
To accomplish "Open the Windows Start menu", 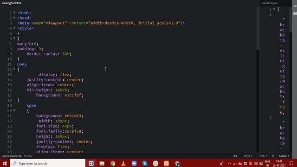I will click(5, 163).
